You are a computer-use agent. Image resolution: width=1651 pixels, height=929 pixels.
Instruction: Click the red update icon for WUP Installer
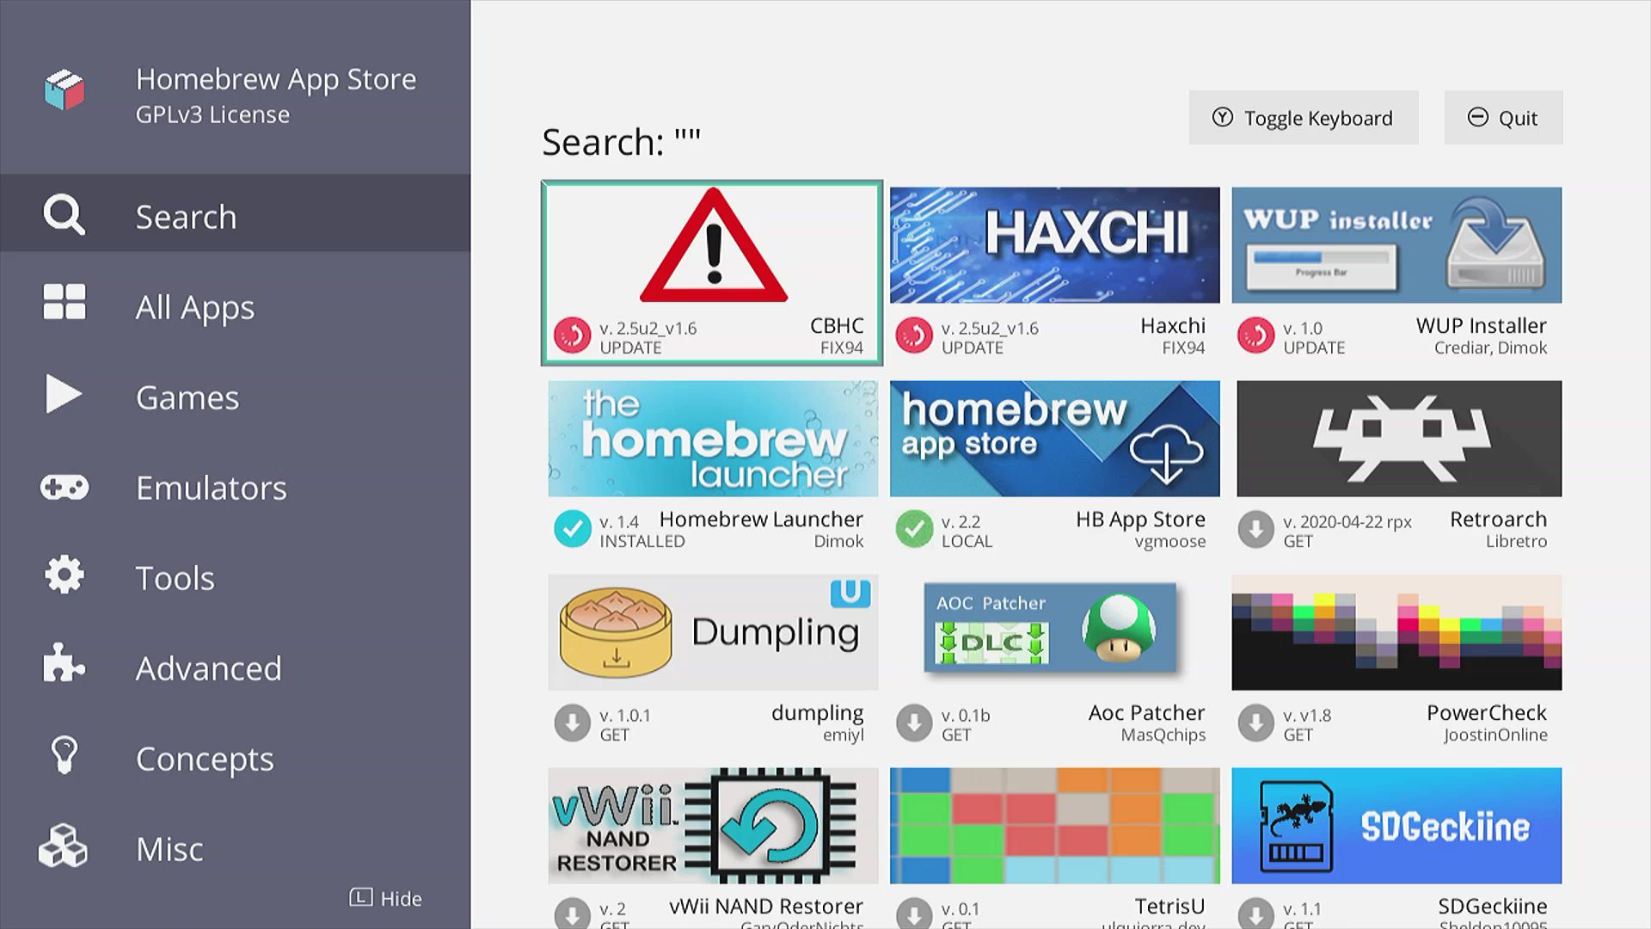click(1255, 335)
